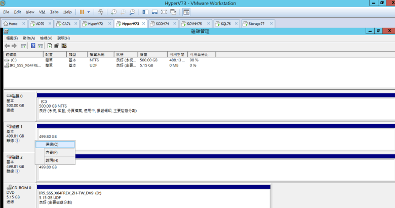
Task: Select 連線(O) from the context menu
Action: click(x=52, y=145)
